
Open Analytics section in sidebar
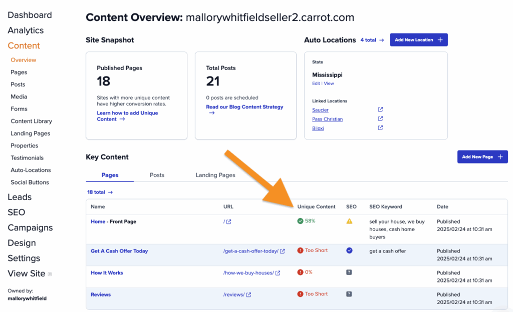point(26,30)
